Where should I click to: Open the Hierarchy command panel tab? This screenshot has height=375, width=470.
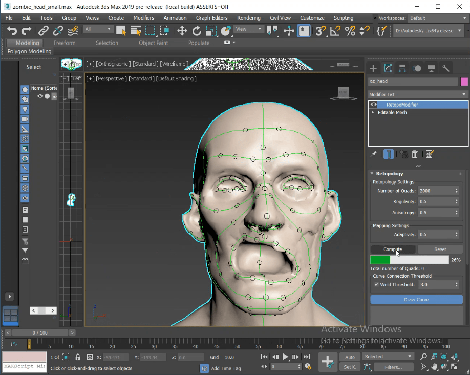click(402, 68)
